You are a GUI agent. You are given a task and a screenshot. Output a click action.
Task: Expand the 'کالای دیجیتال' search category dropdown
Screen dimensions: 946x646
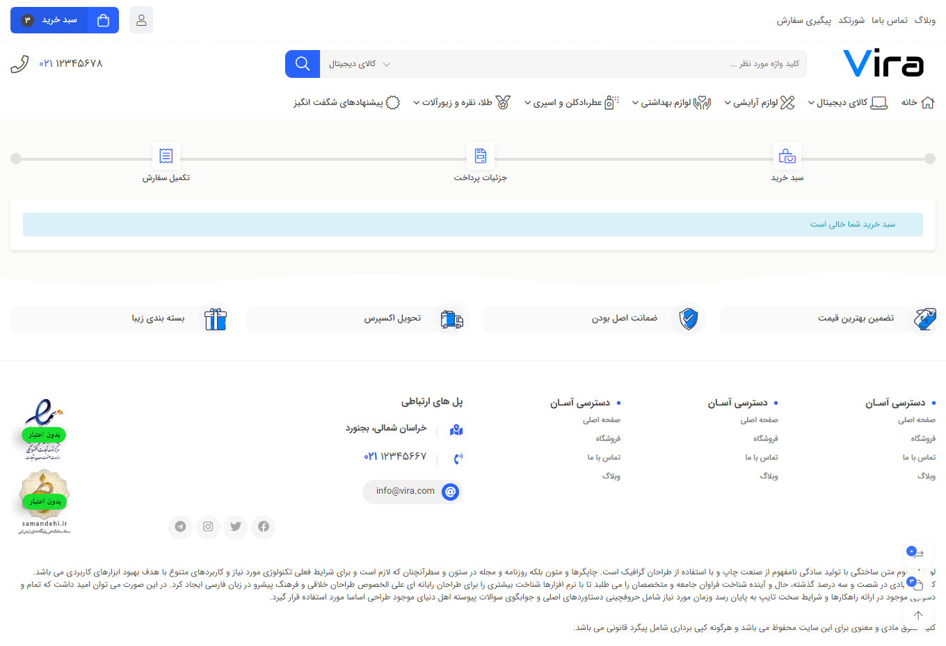pos(359,64)
